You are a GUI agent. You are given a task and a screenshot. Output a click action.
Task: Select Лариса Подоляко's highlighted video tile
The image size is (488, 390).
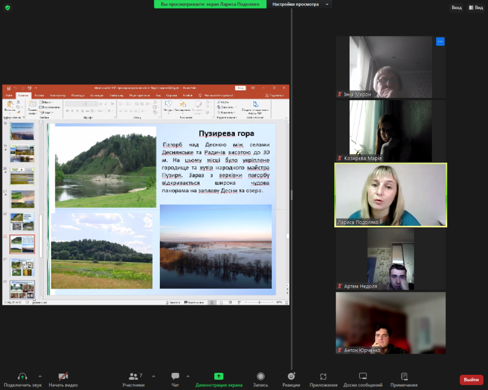point(390,195)
